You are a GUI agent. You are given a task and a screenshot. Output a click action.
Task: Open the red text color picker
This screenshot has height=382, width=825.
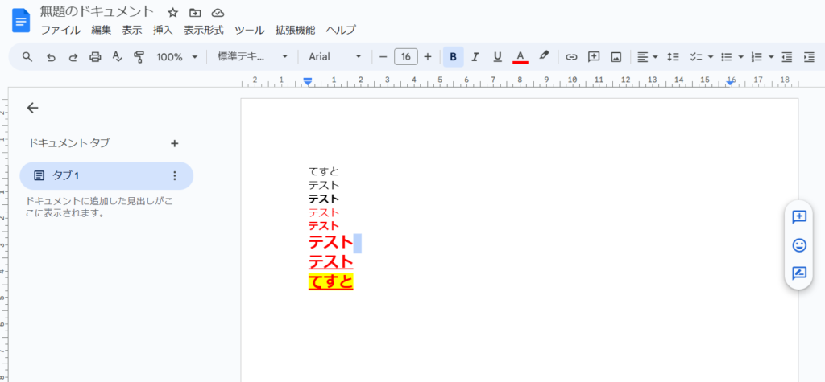click(x=520, y=57)
